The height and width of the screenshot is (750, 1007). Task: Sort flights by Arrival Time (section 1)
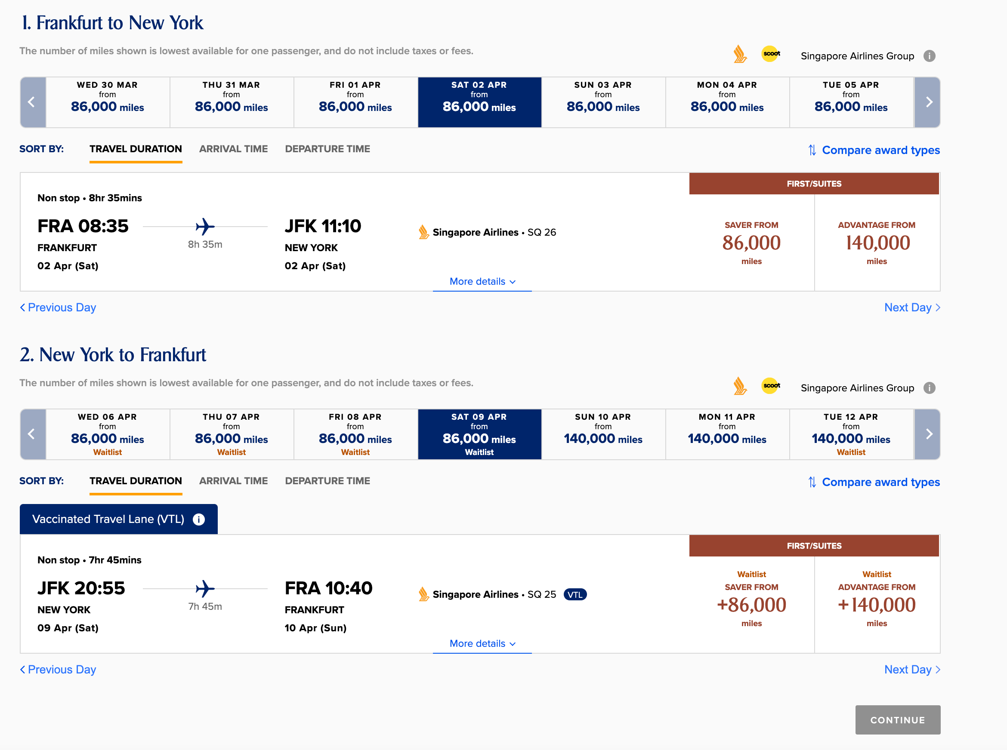pyautogui.click(x=232, y=149)
